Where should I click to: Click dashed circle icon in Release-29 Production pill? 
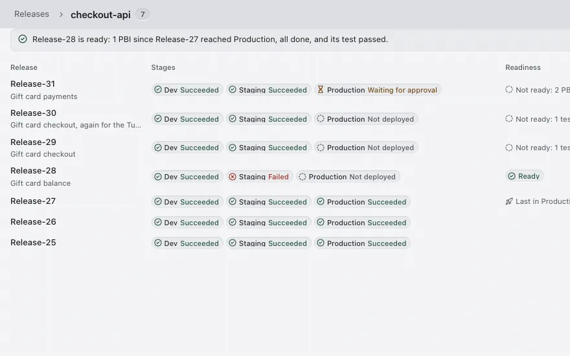(320, 148)
